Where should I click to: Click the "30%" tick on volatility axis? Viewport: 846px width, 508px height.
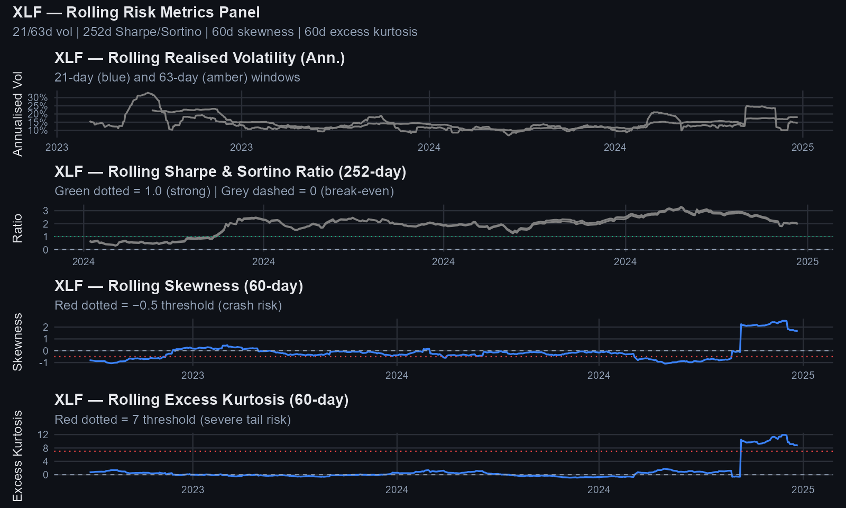pyautogui.click(x=38, y=98)
